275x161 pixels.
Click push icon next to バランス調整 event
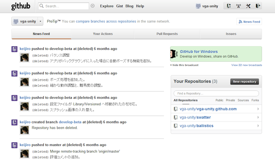14,49
